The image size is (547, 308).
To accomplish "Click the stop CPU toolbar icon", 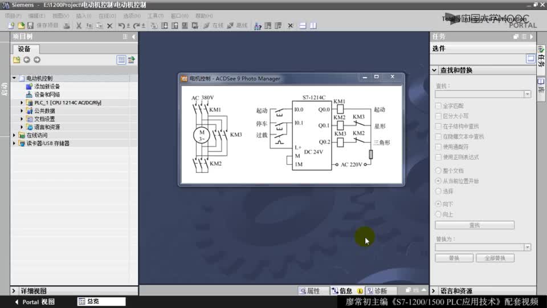I will 278,26.
